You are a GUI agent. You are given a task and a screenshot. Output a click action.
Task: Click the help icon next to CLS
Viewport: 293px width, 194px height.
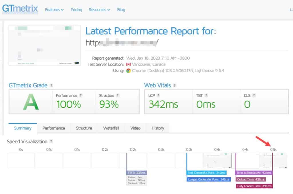point(254,95)
